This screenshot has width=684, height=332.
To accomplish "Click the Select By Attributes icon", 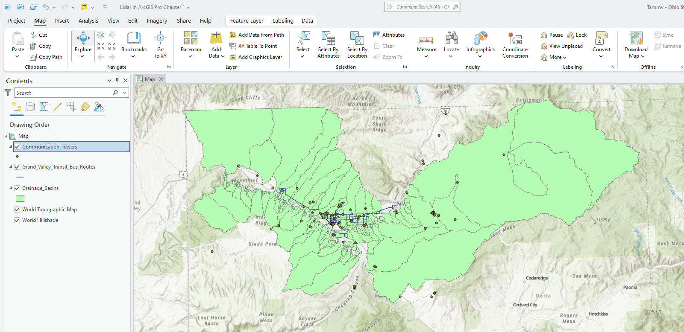I will (x=328, y=38).
